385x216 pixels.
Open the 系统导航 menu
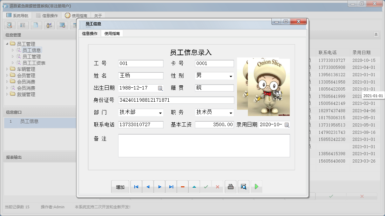pyautogui.click(x=16, y=15)
